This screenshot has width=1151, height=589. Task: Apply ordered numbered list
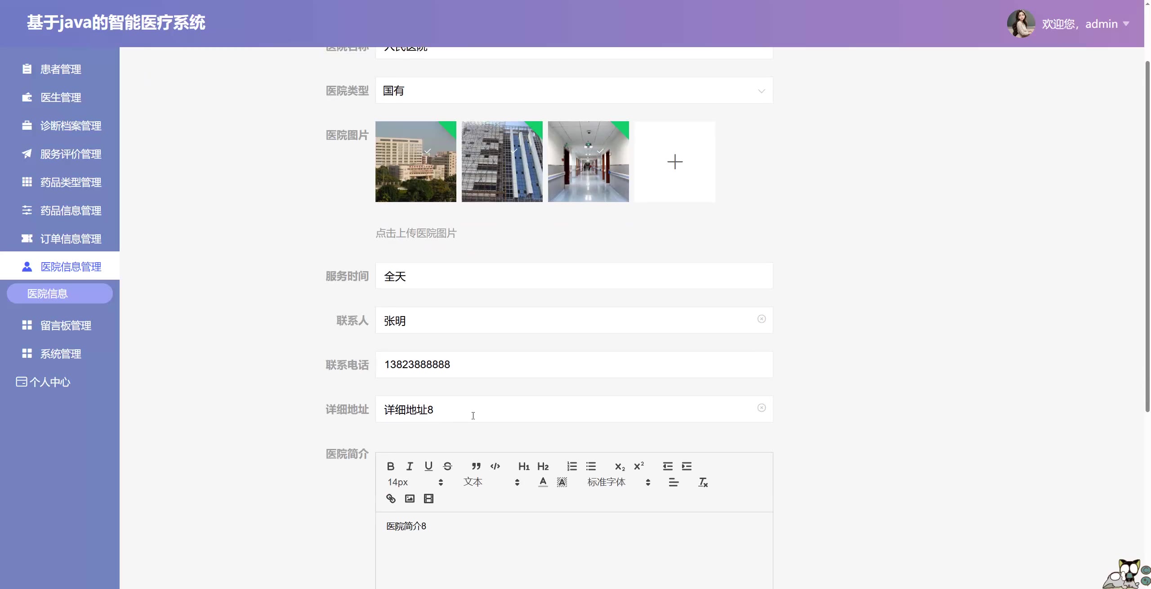coord(571,466)
